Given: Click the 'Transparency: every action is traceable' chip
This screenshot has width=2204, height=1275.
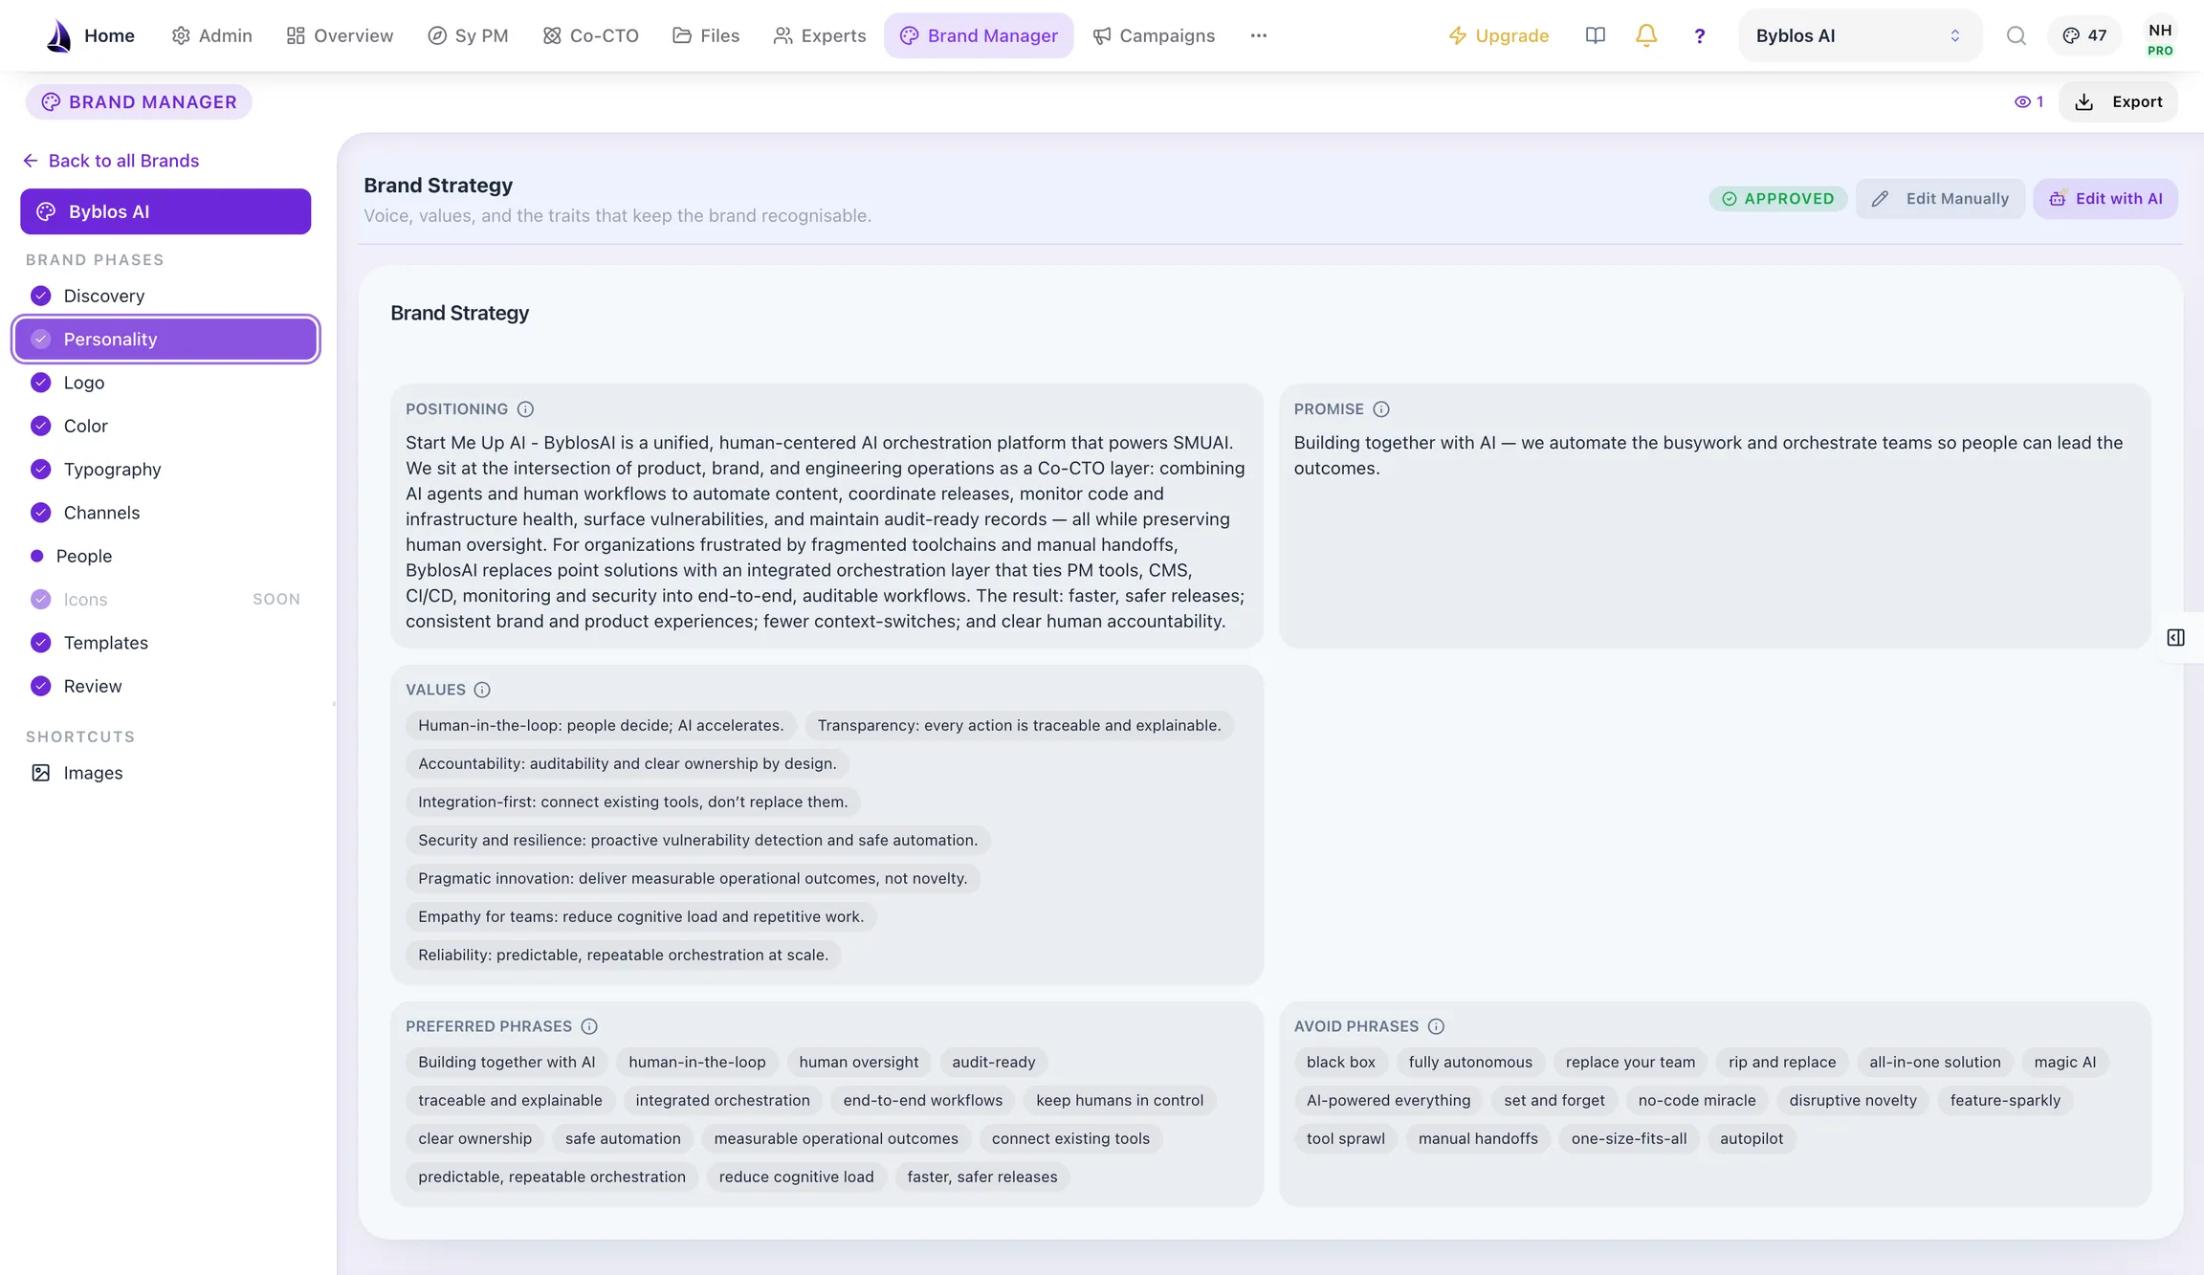Looking at the screenshot, I should pyautogui.click(x=1019, y=725).
